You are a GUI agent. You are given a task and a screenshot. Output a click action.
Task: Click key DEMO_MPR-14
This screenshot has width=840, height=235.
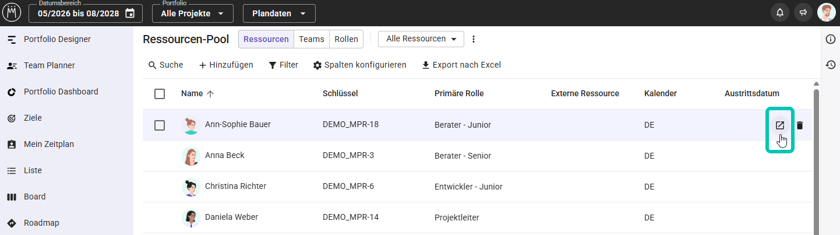[x=351, y=218]
